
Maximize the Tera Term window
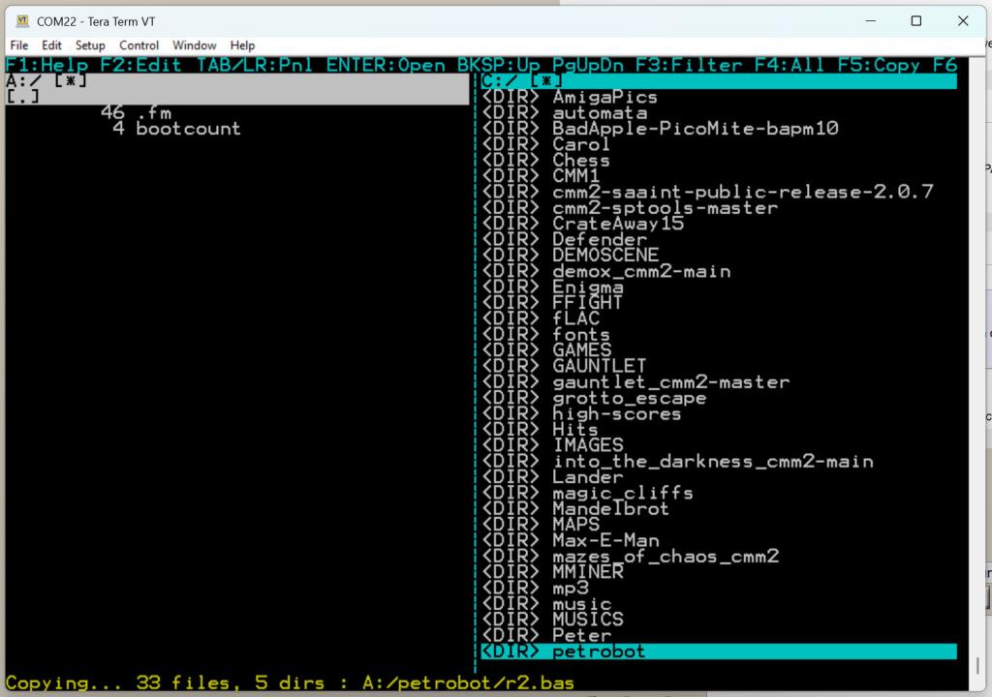coord(915,21)
